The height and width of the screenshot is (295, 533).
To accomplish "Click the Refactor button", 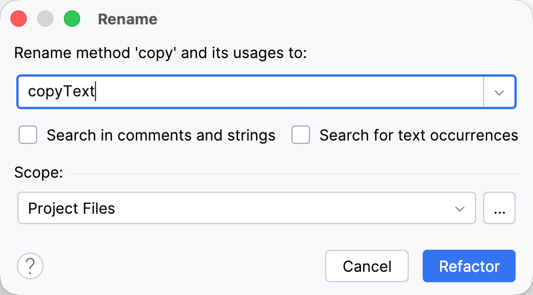I will [x=469, y=266].
